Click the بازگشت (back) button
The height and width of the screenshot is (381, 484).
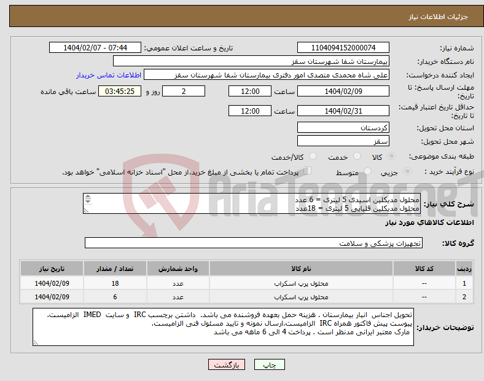(227, 364)
